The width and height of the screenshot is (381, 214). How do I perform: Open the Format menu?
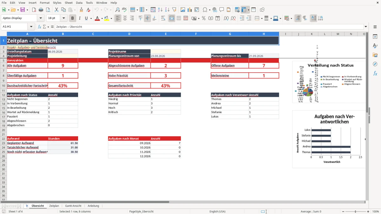(44, 3)
